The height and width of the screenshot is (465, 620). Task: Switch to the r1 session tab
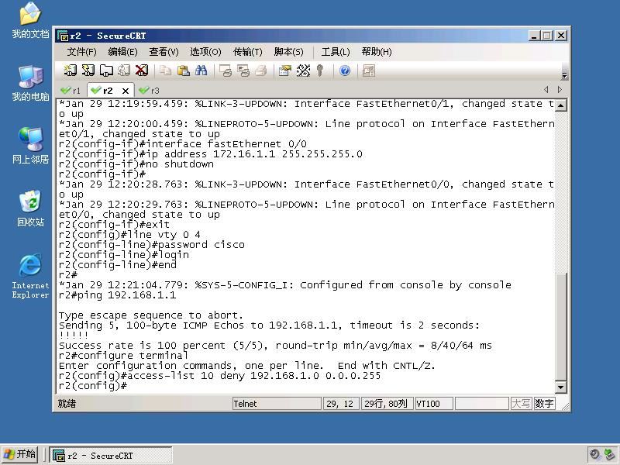(x=71, y=91)
